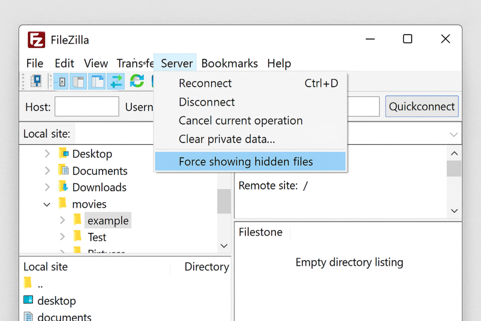Open the Bookmarks menu
481x321 pixels.
(x=229, y=63)
